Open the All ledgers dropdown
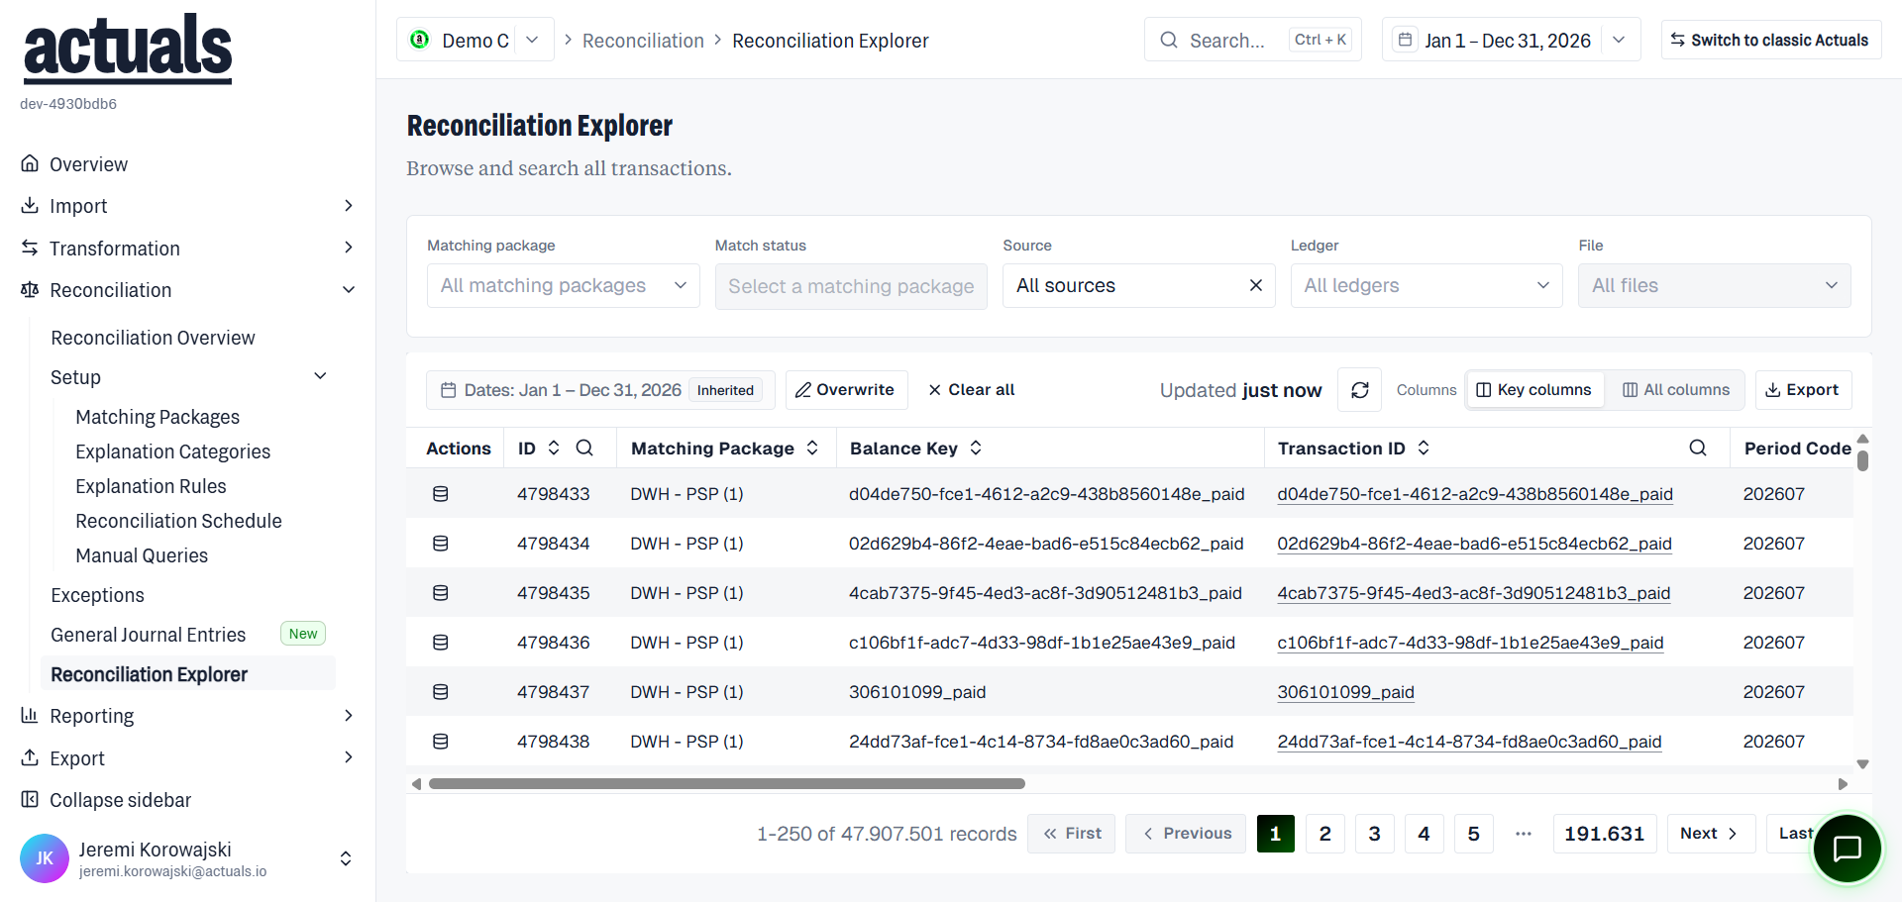The image size is (1902, 902). coord(1426,285)
